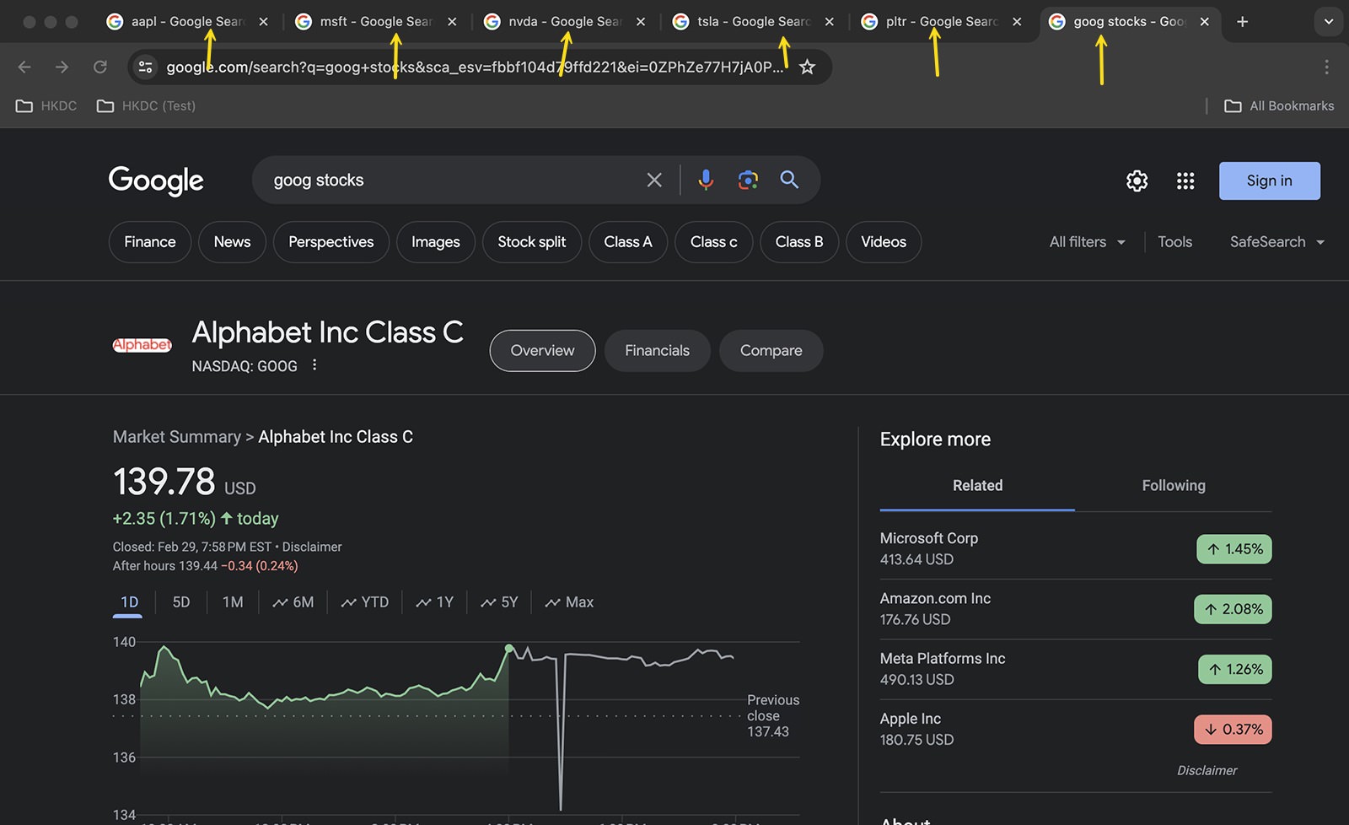Select the Videos filter chip
This screenshot has height=825, width=1349.
tap(884, 242)
